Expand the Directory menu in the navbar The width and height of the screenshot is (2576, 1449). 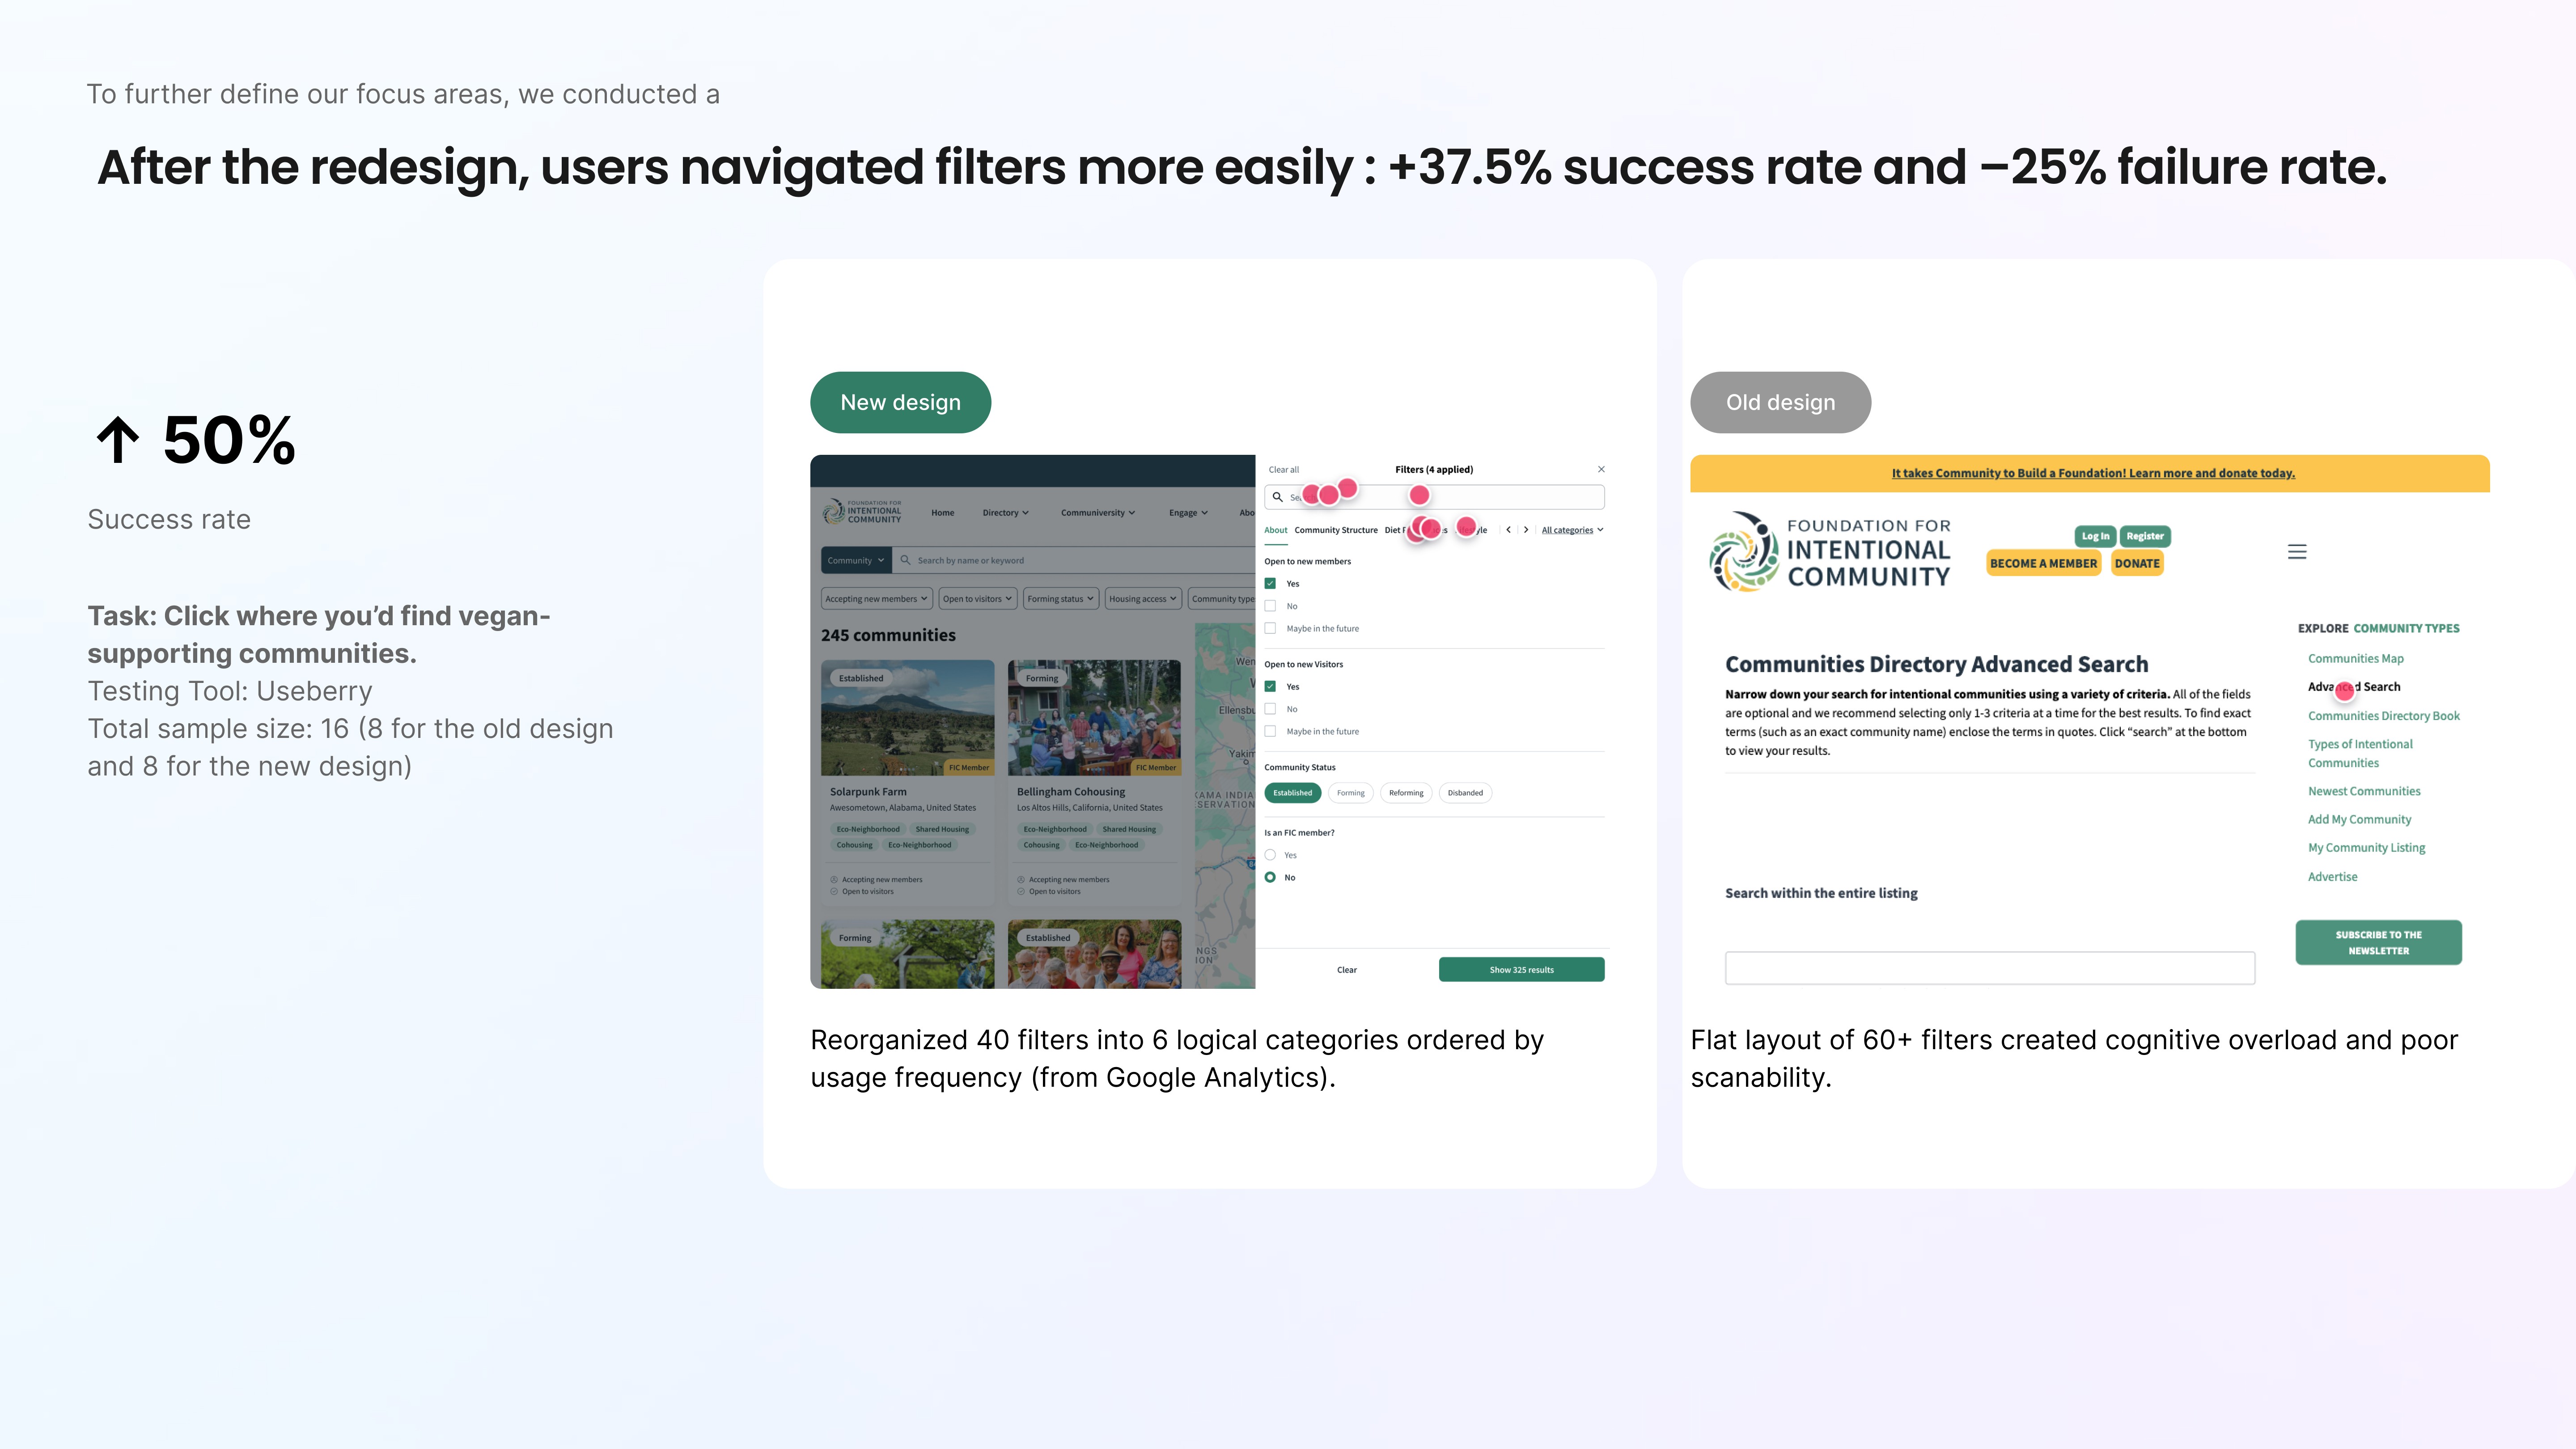coord(1005,513)
